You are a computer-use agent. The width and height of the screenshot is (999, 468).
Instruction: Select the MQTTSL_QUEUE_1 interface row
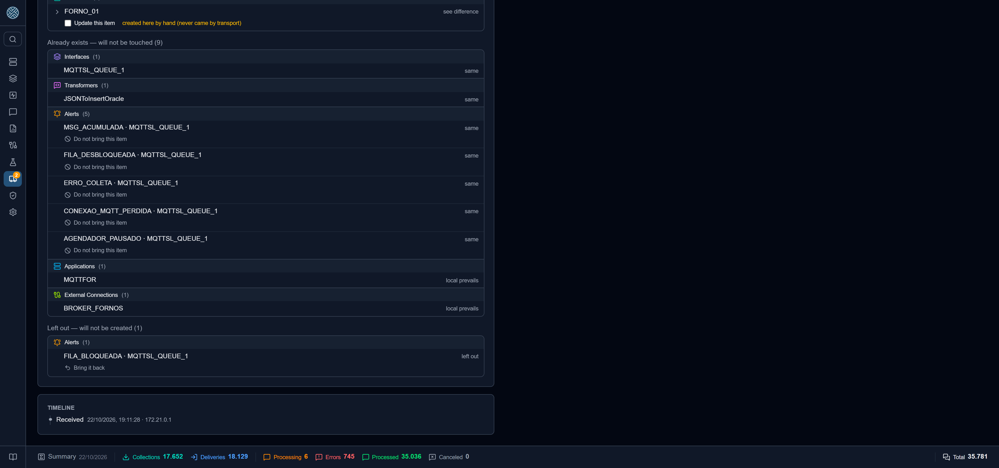tap(266, 70)
